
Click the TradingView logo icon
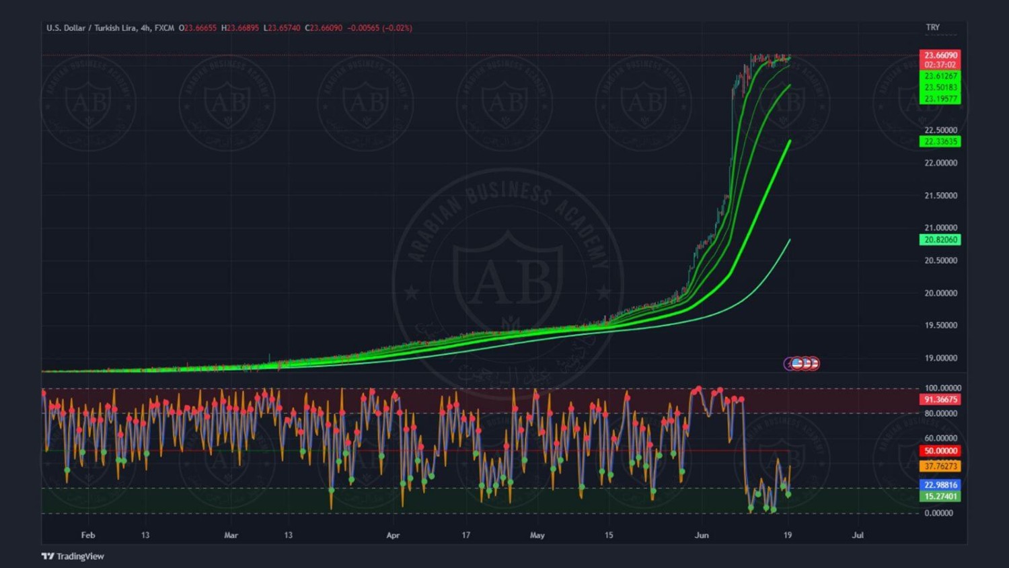click(x=47, y=557)
